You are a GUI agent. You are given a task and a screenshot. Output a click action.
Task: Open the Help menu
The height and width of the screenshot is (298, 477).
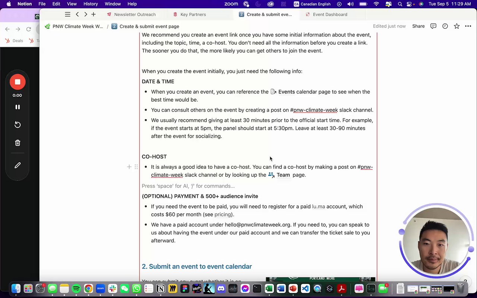coord(132,4)
